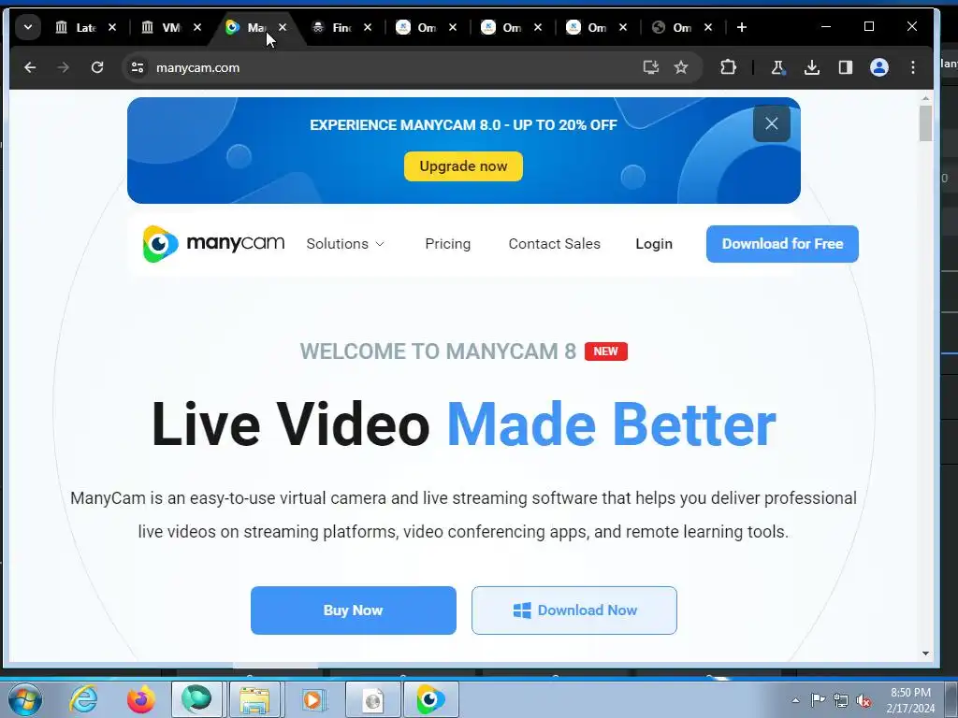Click the ManyCam logo in the header
958x718 pixels.
point(213,244)
